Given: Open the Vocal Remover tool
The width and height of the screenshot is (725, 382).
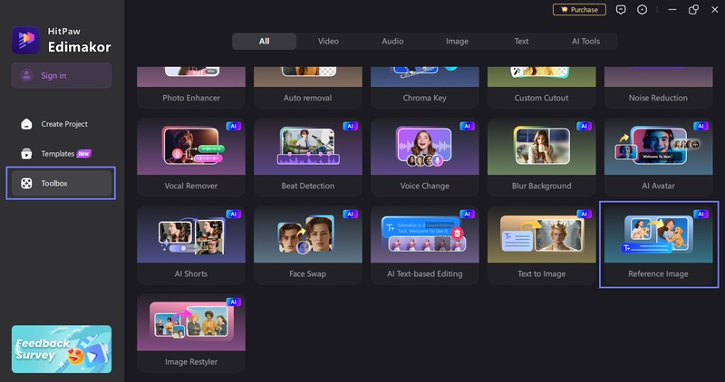Looking at the screenshot, I should point(190,155).
